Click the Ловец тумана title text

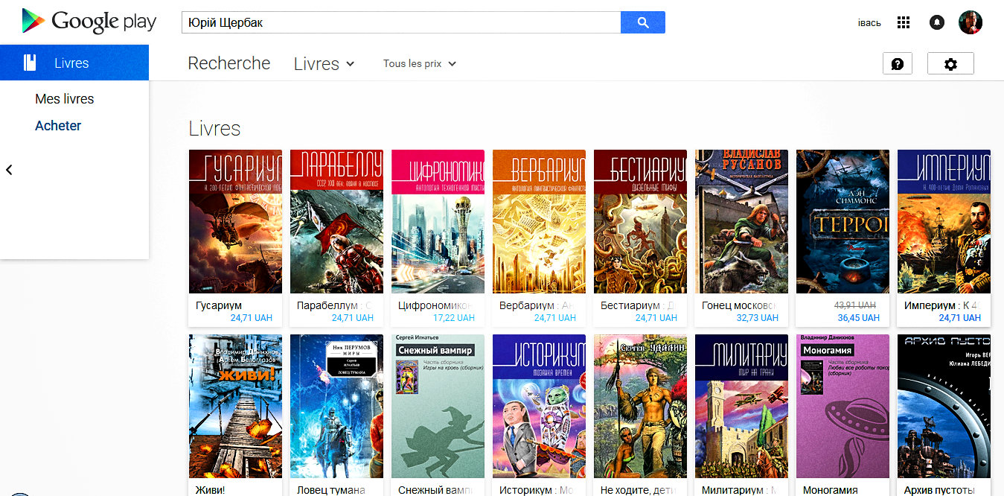(330, 490)
